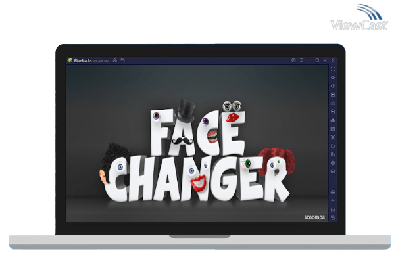Viewport: 396px width, 272px height.
Task: Click the circular record icon in sidebar
Action: click(x=333, y=112)
